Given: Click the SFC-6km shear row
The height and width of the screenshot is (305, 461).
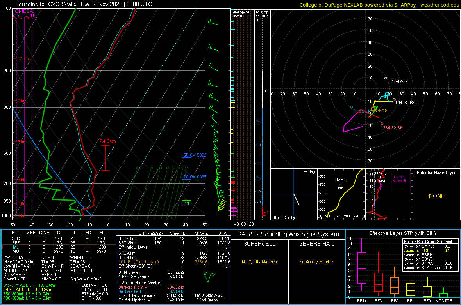Looking at the screenshot, I should point(174,253).
